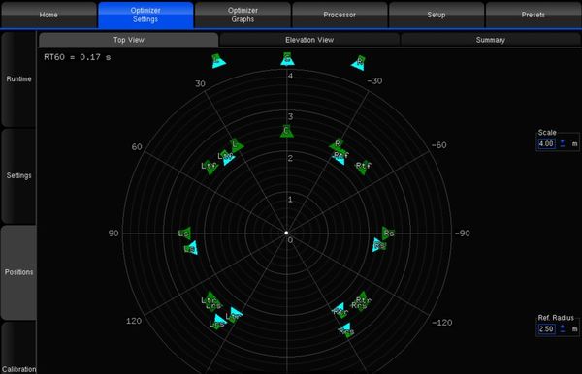Image resolution: width=582 pixels, height=374 pixels.
Task: Click the cyan R speaker near -30 degrees
Action: 359,62
